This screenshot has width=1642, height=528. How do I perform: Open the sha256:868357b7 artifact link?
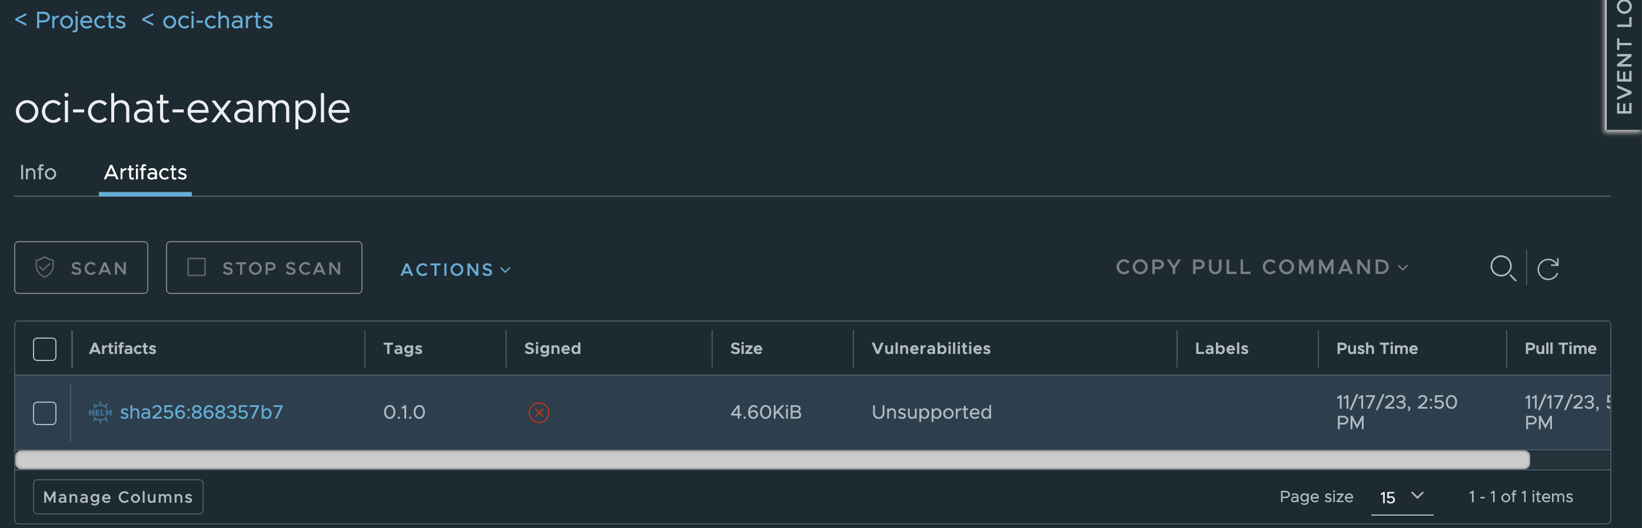coord(201,413)
